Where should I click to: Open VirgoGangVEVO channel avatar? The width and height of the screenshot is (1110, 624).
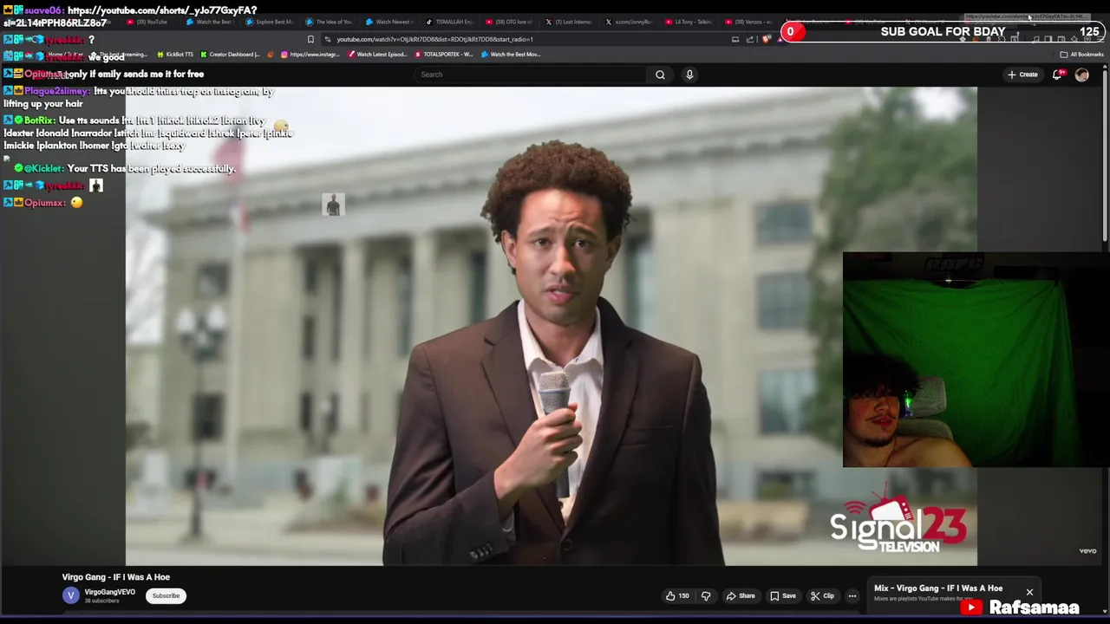(71, 595)
